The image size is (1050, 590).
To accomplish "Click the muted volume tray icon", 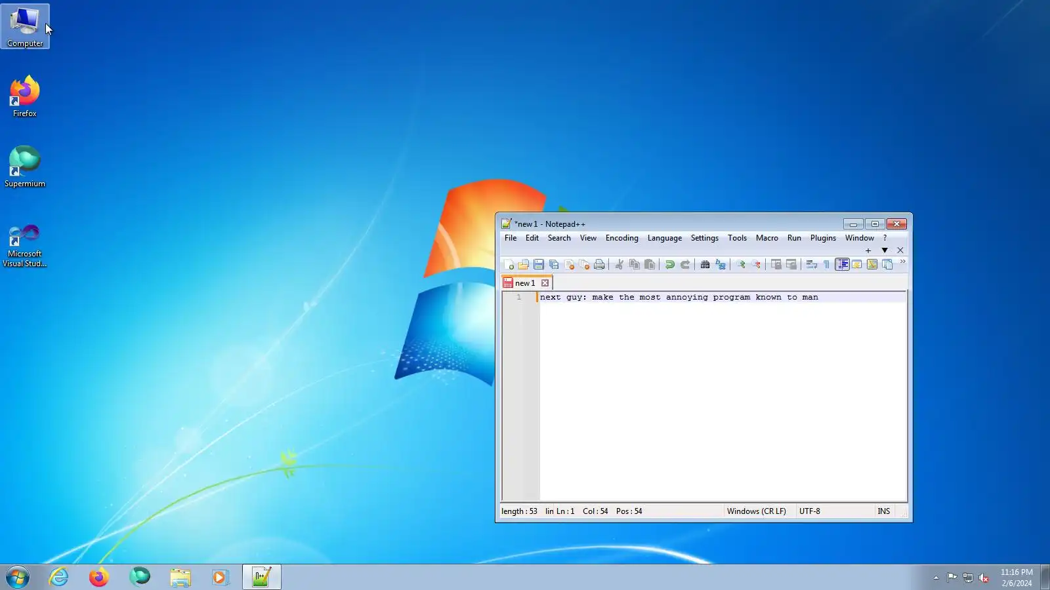I will 983,578.
